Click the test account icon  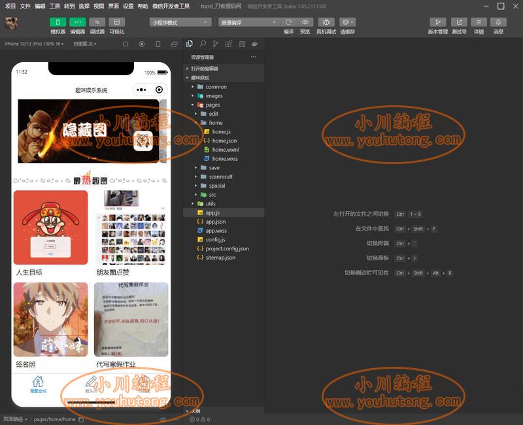(459, 22)
